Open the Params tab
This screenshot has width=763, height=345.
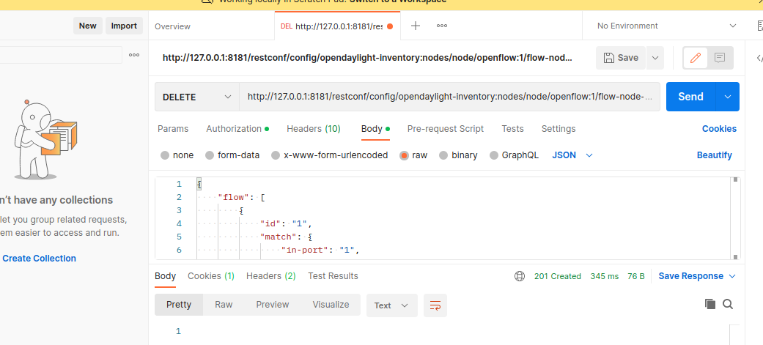(x=173, y=129)
